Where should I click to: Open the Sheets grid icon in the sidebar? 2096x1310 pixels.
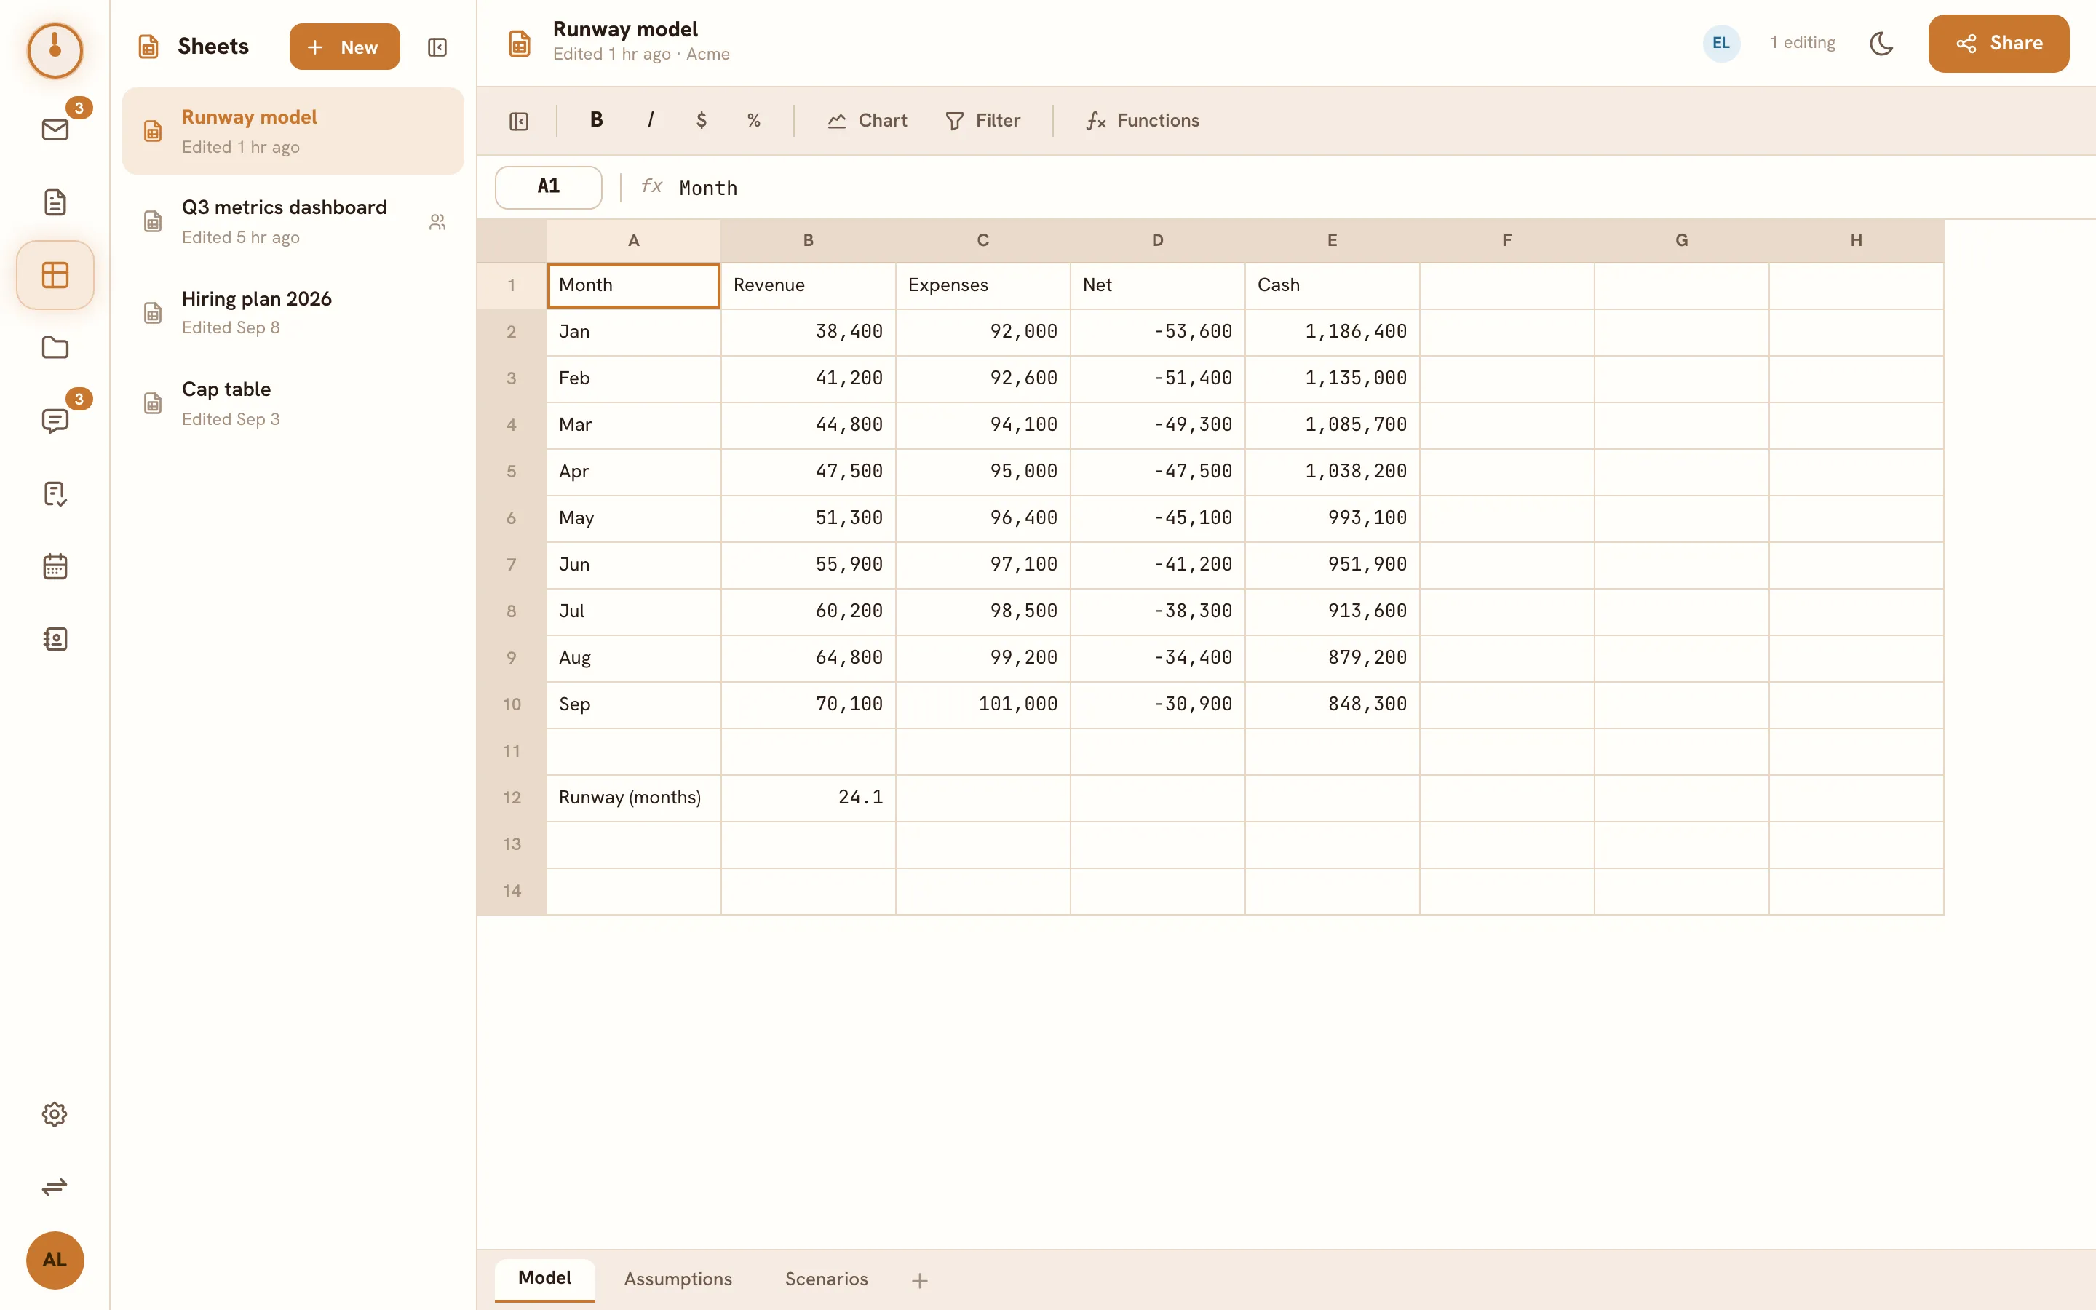click(55, 276)
